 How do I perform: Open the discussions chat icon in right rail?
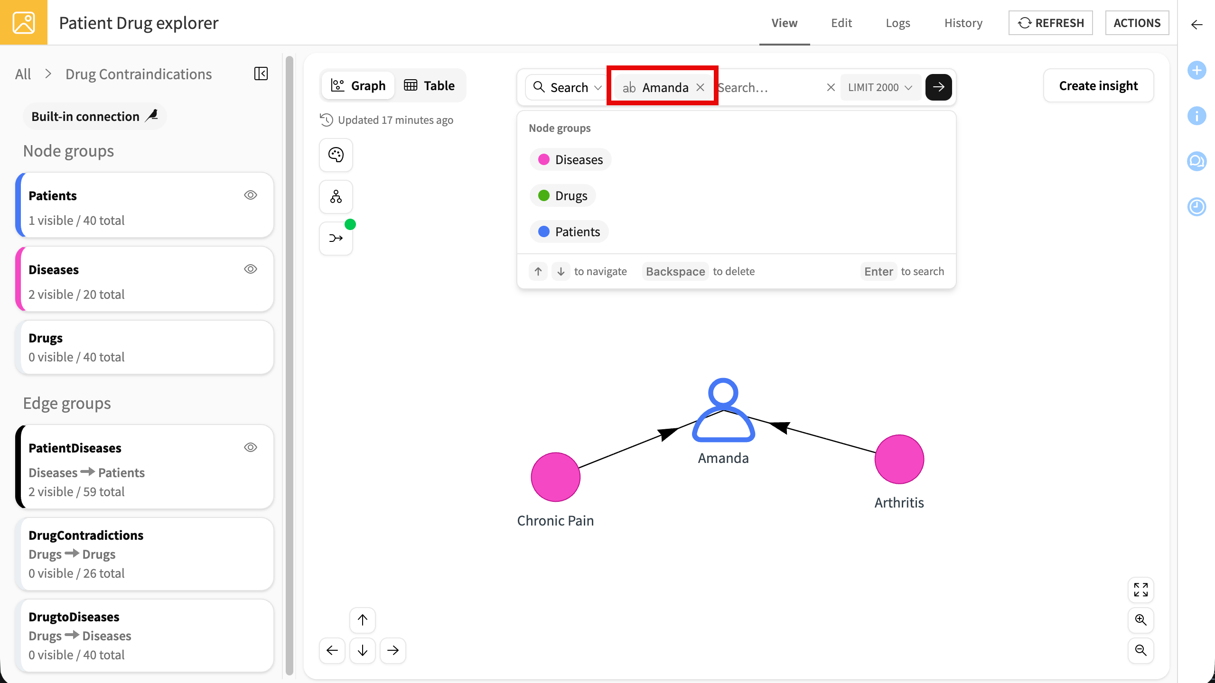tap(1196, 161)
